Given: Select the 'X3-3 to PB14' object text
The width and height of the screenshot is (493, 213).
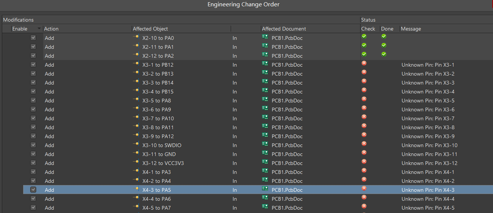Looking at the screenshot, I should click(x=158, y=83).
